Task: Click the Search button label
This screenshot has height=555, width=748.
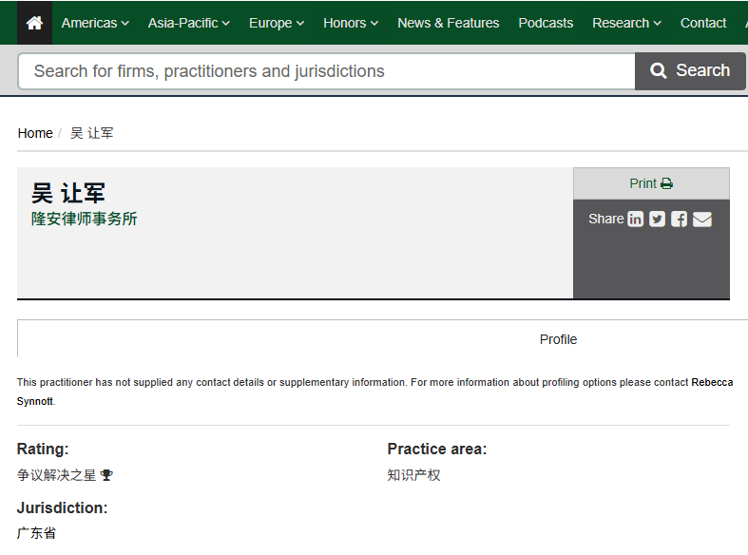Action: [702, 70]
